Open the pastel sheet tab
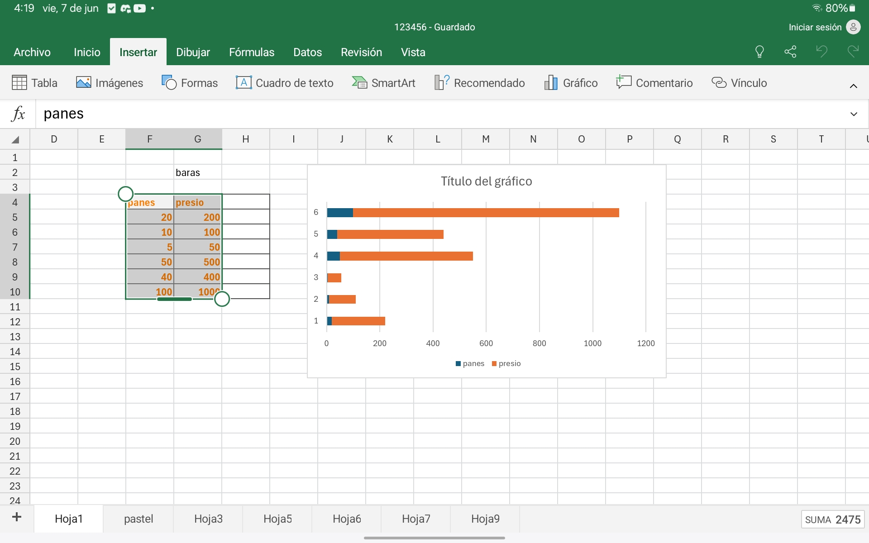The image size is (869, 543). pyautogui.click(x=138, y=519)
